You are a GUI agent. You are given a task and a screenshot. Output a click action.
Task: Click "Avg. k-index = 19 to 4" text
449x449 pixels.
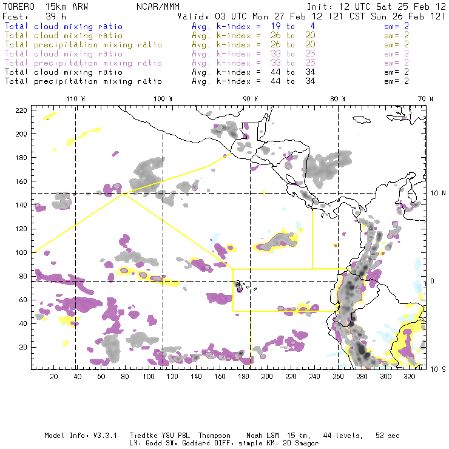pyautogui.click(x=254, y=26)
